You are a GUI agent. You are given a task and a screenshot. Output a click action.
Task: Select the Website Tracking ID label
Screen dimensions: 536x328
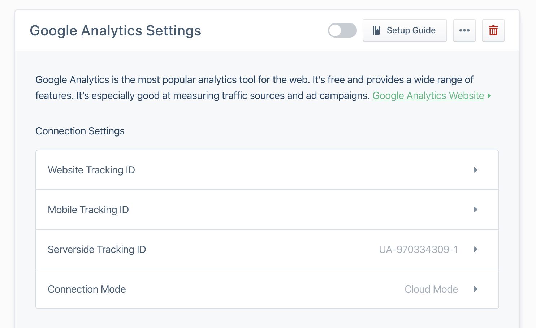(91, 170)
